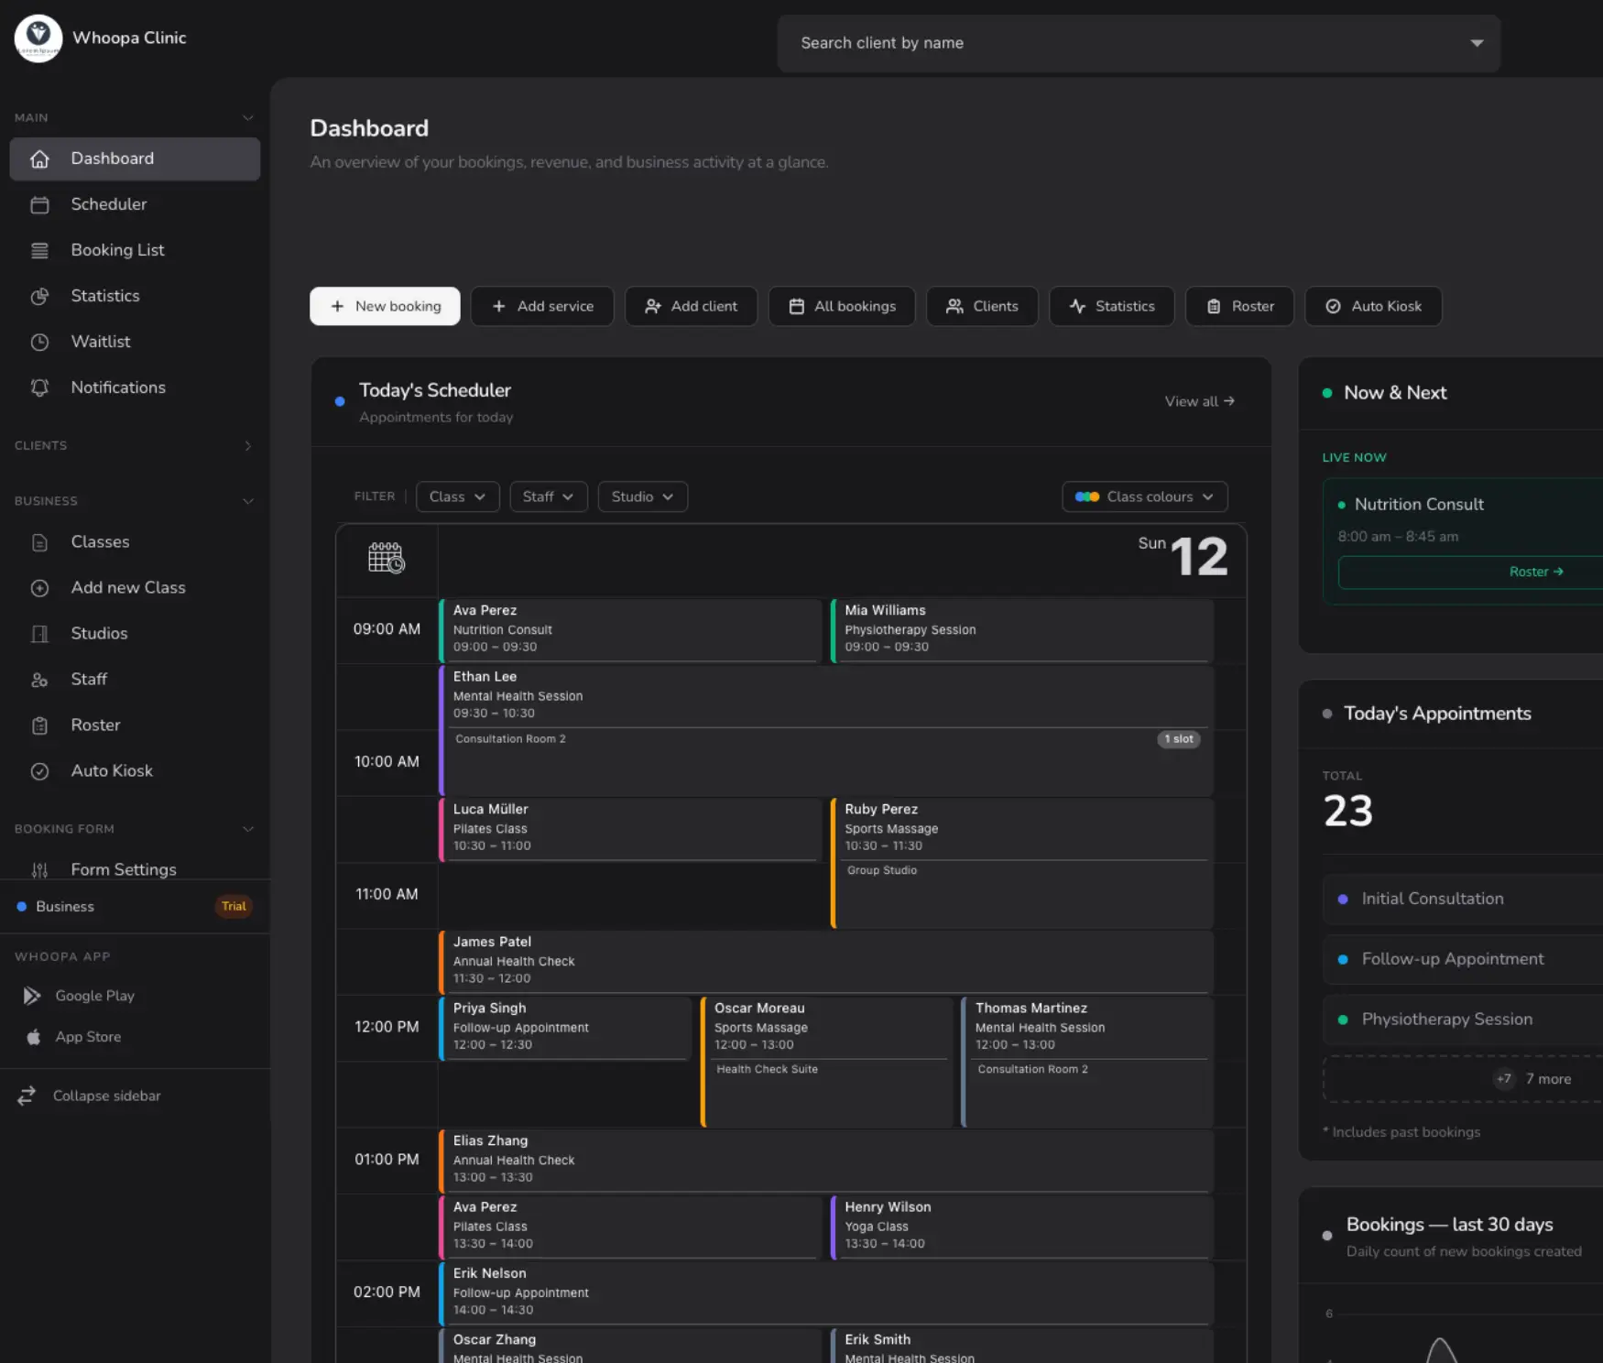Click the Whoopa Clinic logo
The width and height of the screenshot is (1603, 1363).
38,38
